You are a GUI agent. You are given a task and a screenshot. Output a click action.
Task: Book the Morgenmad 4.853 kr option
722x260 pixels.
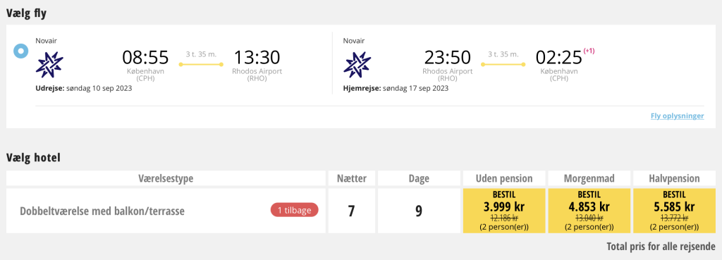point(589,211)
